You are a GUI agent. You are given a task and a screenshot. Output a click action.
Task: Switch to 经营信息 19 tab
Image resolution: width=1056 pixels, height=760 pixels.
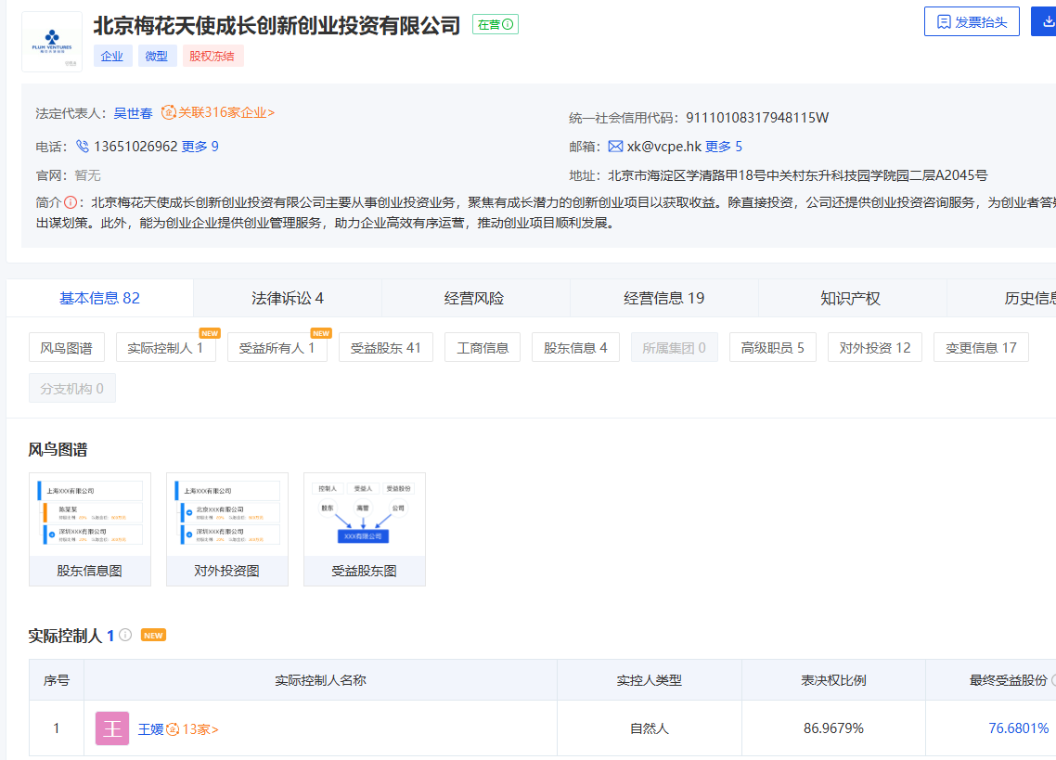tap(664, 298)
